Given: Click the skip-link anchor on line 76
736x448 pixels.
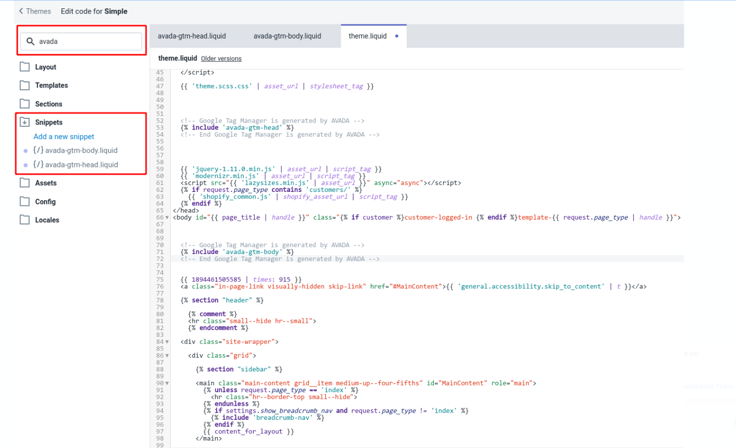Looking at the screenshot, I should pos(413,286).
